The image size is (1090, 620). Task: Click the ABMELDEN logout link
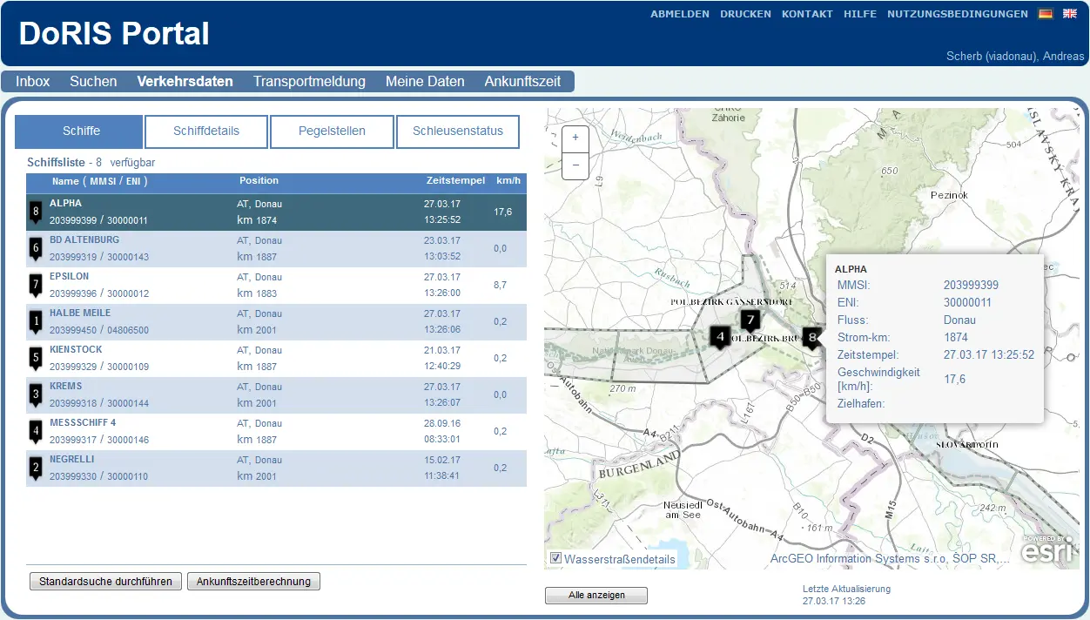[x=679, y=14]
